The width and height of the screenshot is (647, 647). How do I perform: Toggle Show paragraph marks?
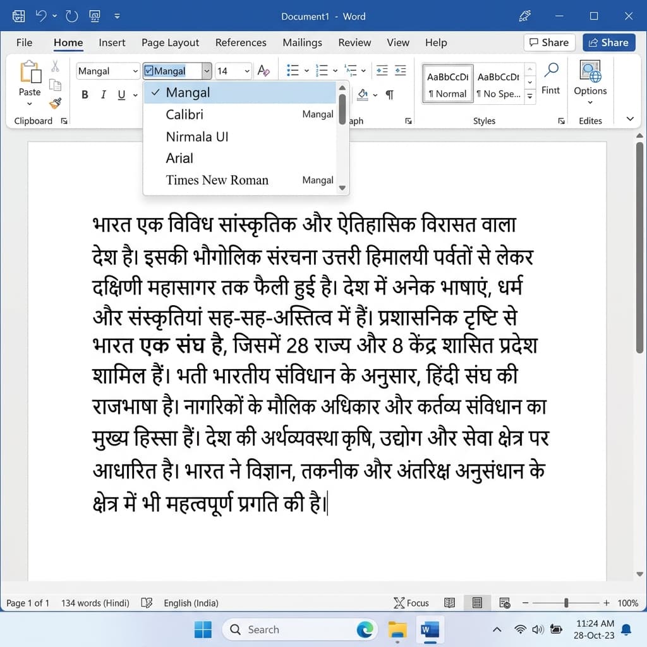click(x=389, y=95)
